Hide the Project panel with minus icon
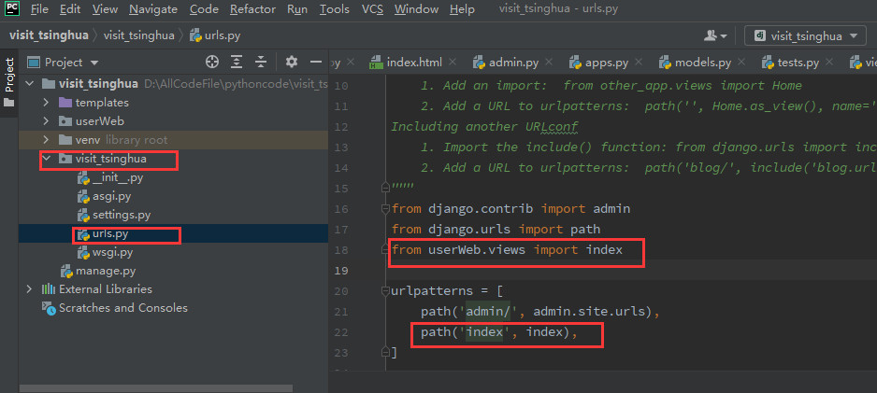 point(316,62)
